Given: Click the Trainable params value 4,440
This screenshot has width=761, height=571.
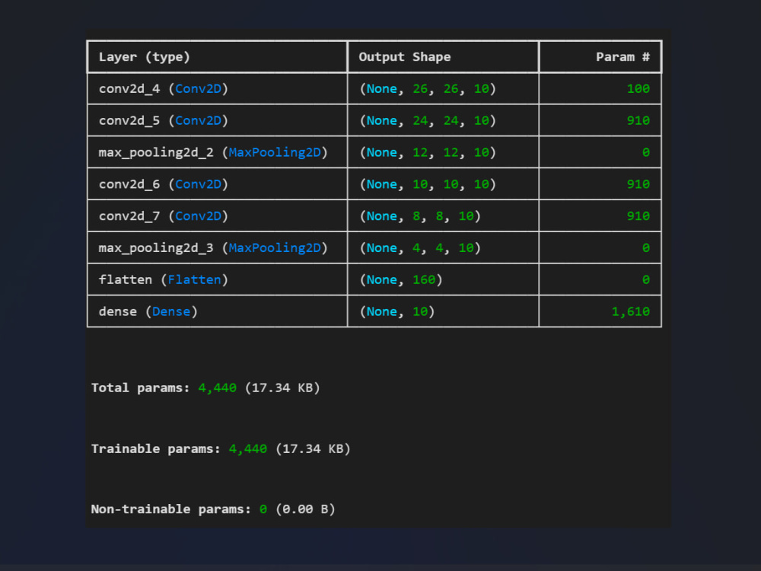Looking at the screenshot, I should pos(247,448).
